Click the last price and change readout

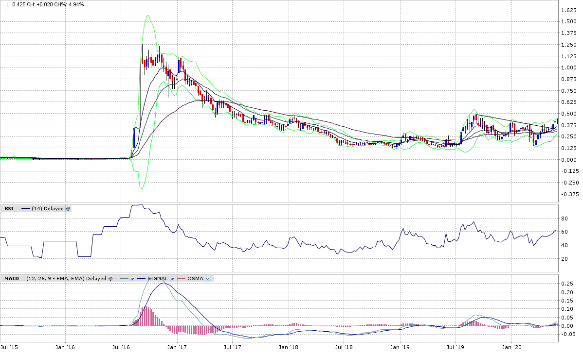(x=42, y=4)
